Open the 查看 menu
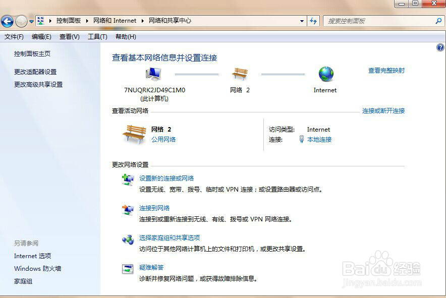Image resolution: width=446 pixels, height=298 pixels. click(x=69, y=36)
